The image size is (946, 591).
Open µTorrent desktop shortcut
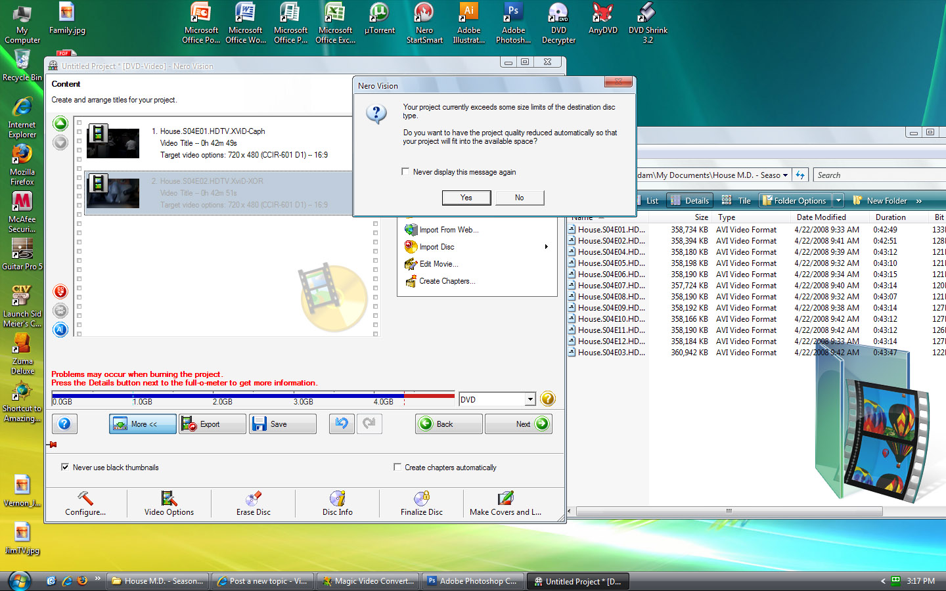tap(380, 18)
